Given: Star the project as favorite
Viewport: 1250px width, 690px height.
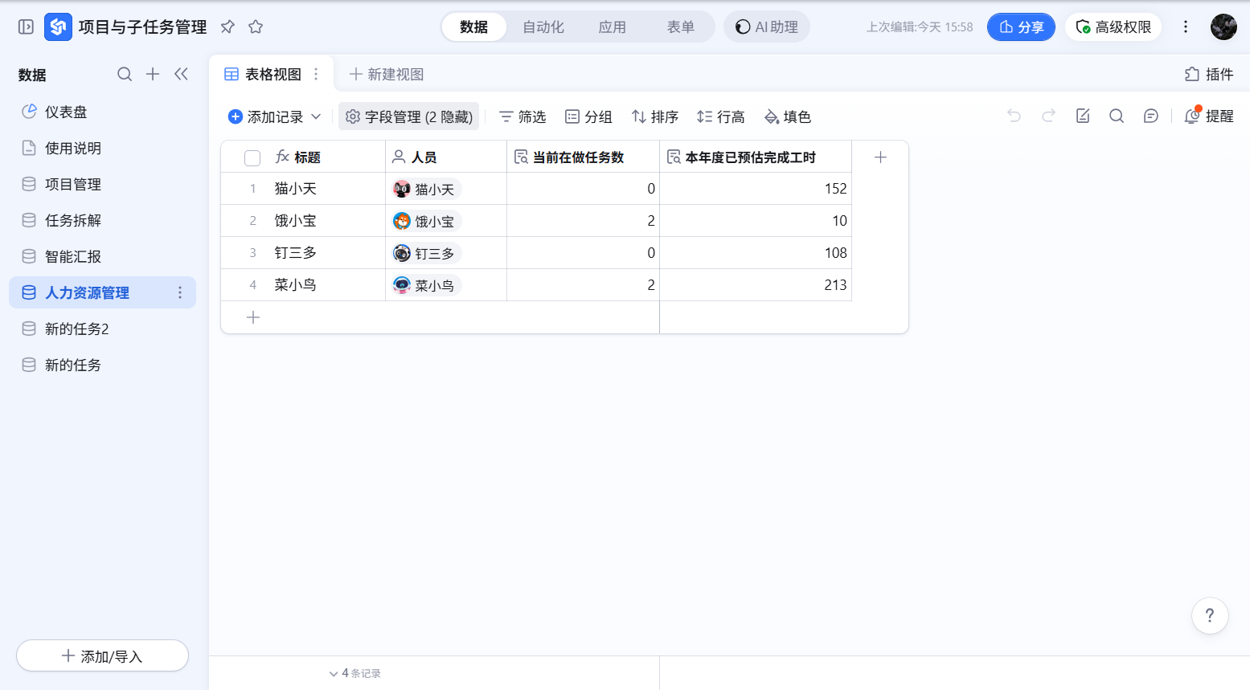Looking at the screenshot, I should click(256, 27).
